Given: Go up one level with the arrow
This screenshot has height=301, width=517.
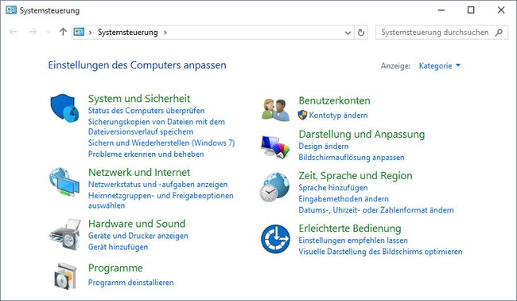Looking at the screenshot, I should click(63, 32).
